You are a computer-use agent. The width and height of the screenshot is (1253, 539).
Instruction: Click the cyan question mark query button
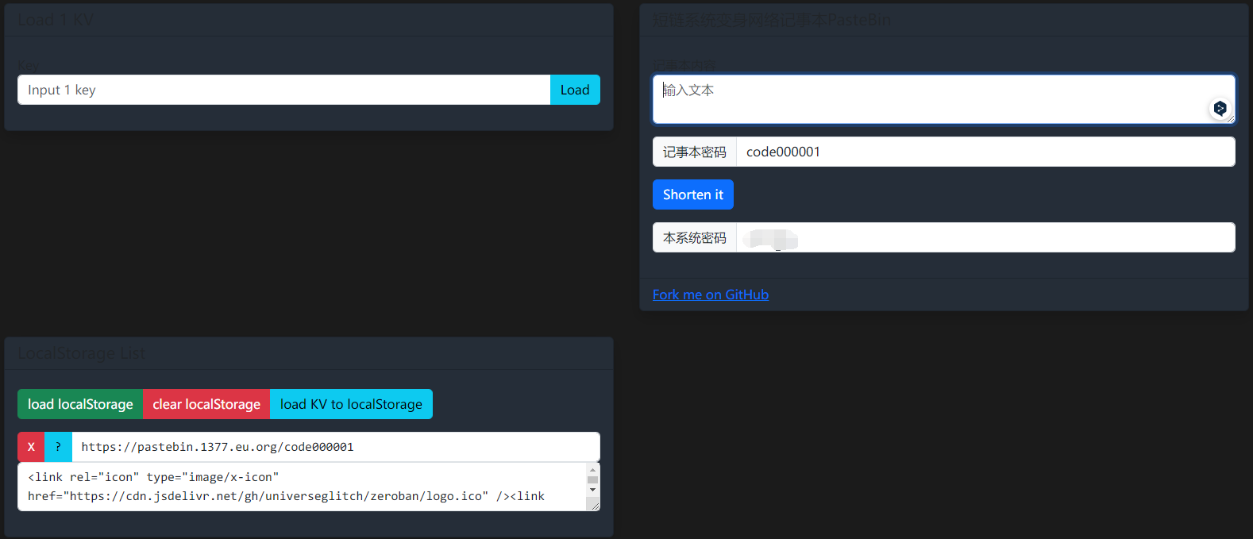tap(58, 447)
